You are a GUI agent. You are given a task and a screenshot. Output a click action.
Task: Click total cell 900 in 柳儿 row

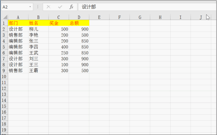79,29
